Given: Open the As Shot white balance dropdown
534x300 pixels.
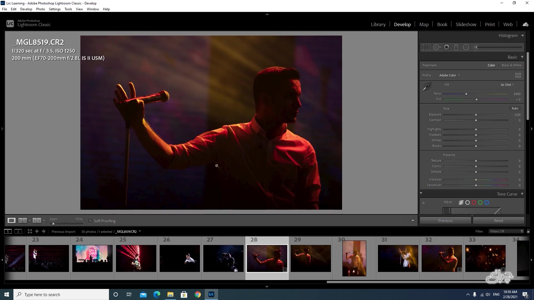Looking at the screenshot, I should tap(507, 85).
